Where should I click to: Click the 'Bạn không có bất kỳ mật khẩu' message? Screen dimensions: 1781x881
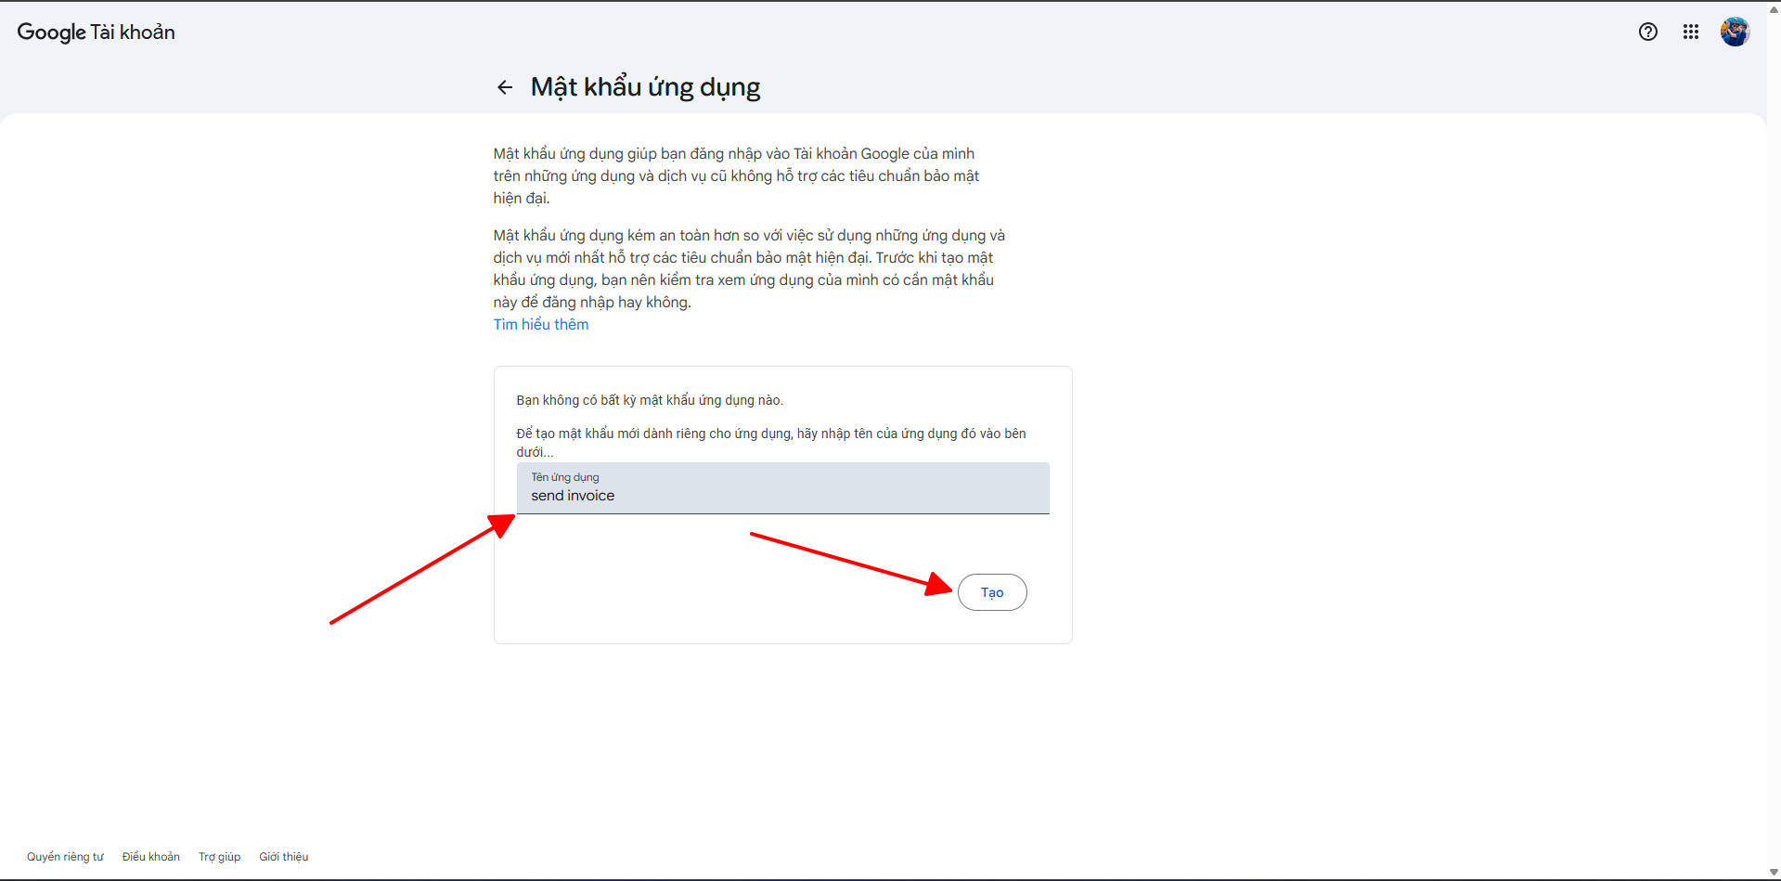650,400
